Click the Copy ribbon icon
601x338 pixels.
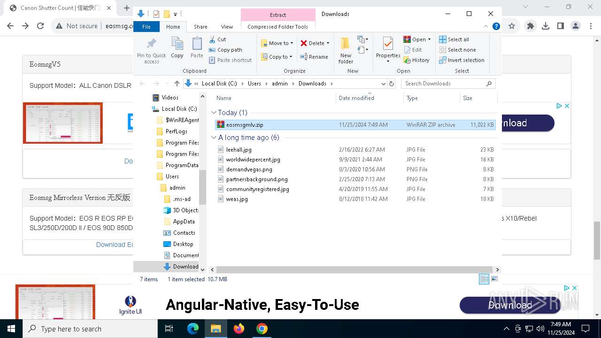[x=177, y=48]
